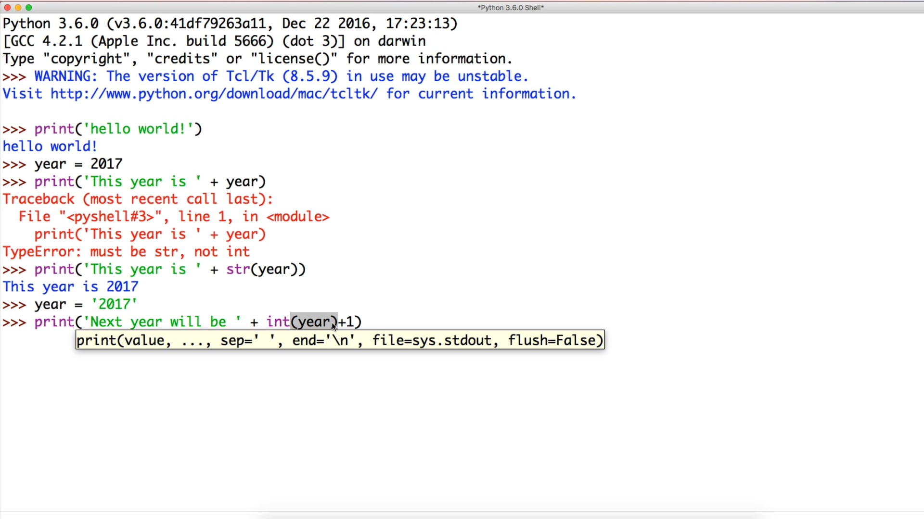Click the yellow minimize window button
The height and width of the screenshot is (519, 924).
pyautogui.click(x=18, y=7)
